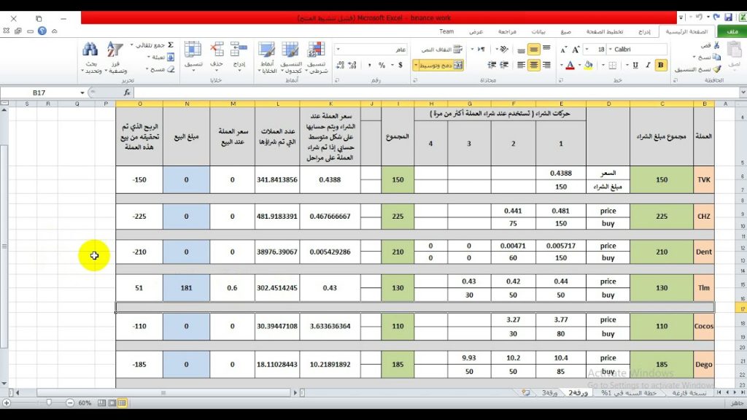Apply the red font color

click(x=570, y=65)
